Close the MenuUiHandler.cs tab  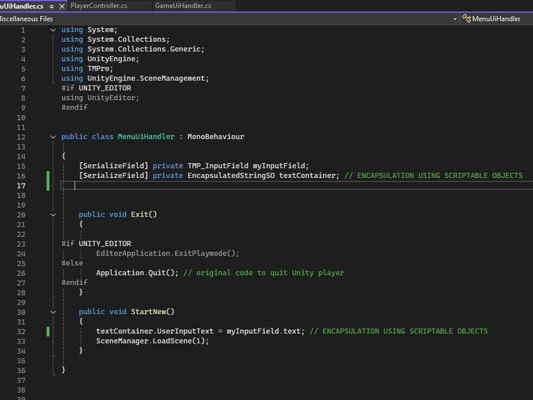(62, 6)
